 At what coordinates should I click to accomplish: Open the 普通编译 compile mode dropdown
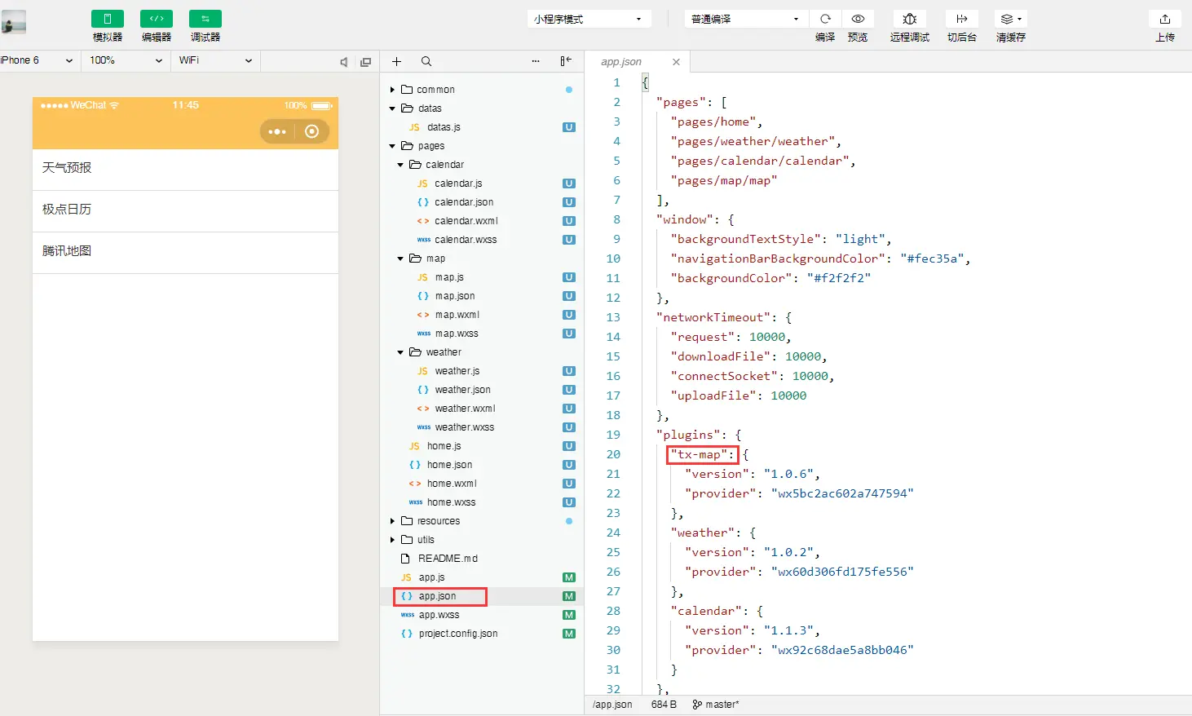tap(746, 19)
